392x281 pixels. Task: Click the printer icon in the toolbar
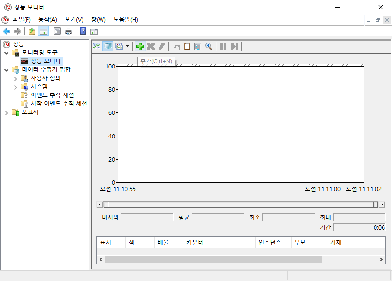[68, 32]
